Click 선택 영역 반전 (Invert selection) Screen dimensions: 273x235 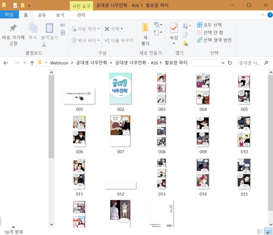(x=214, y=40)
